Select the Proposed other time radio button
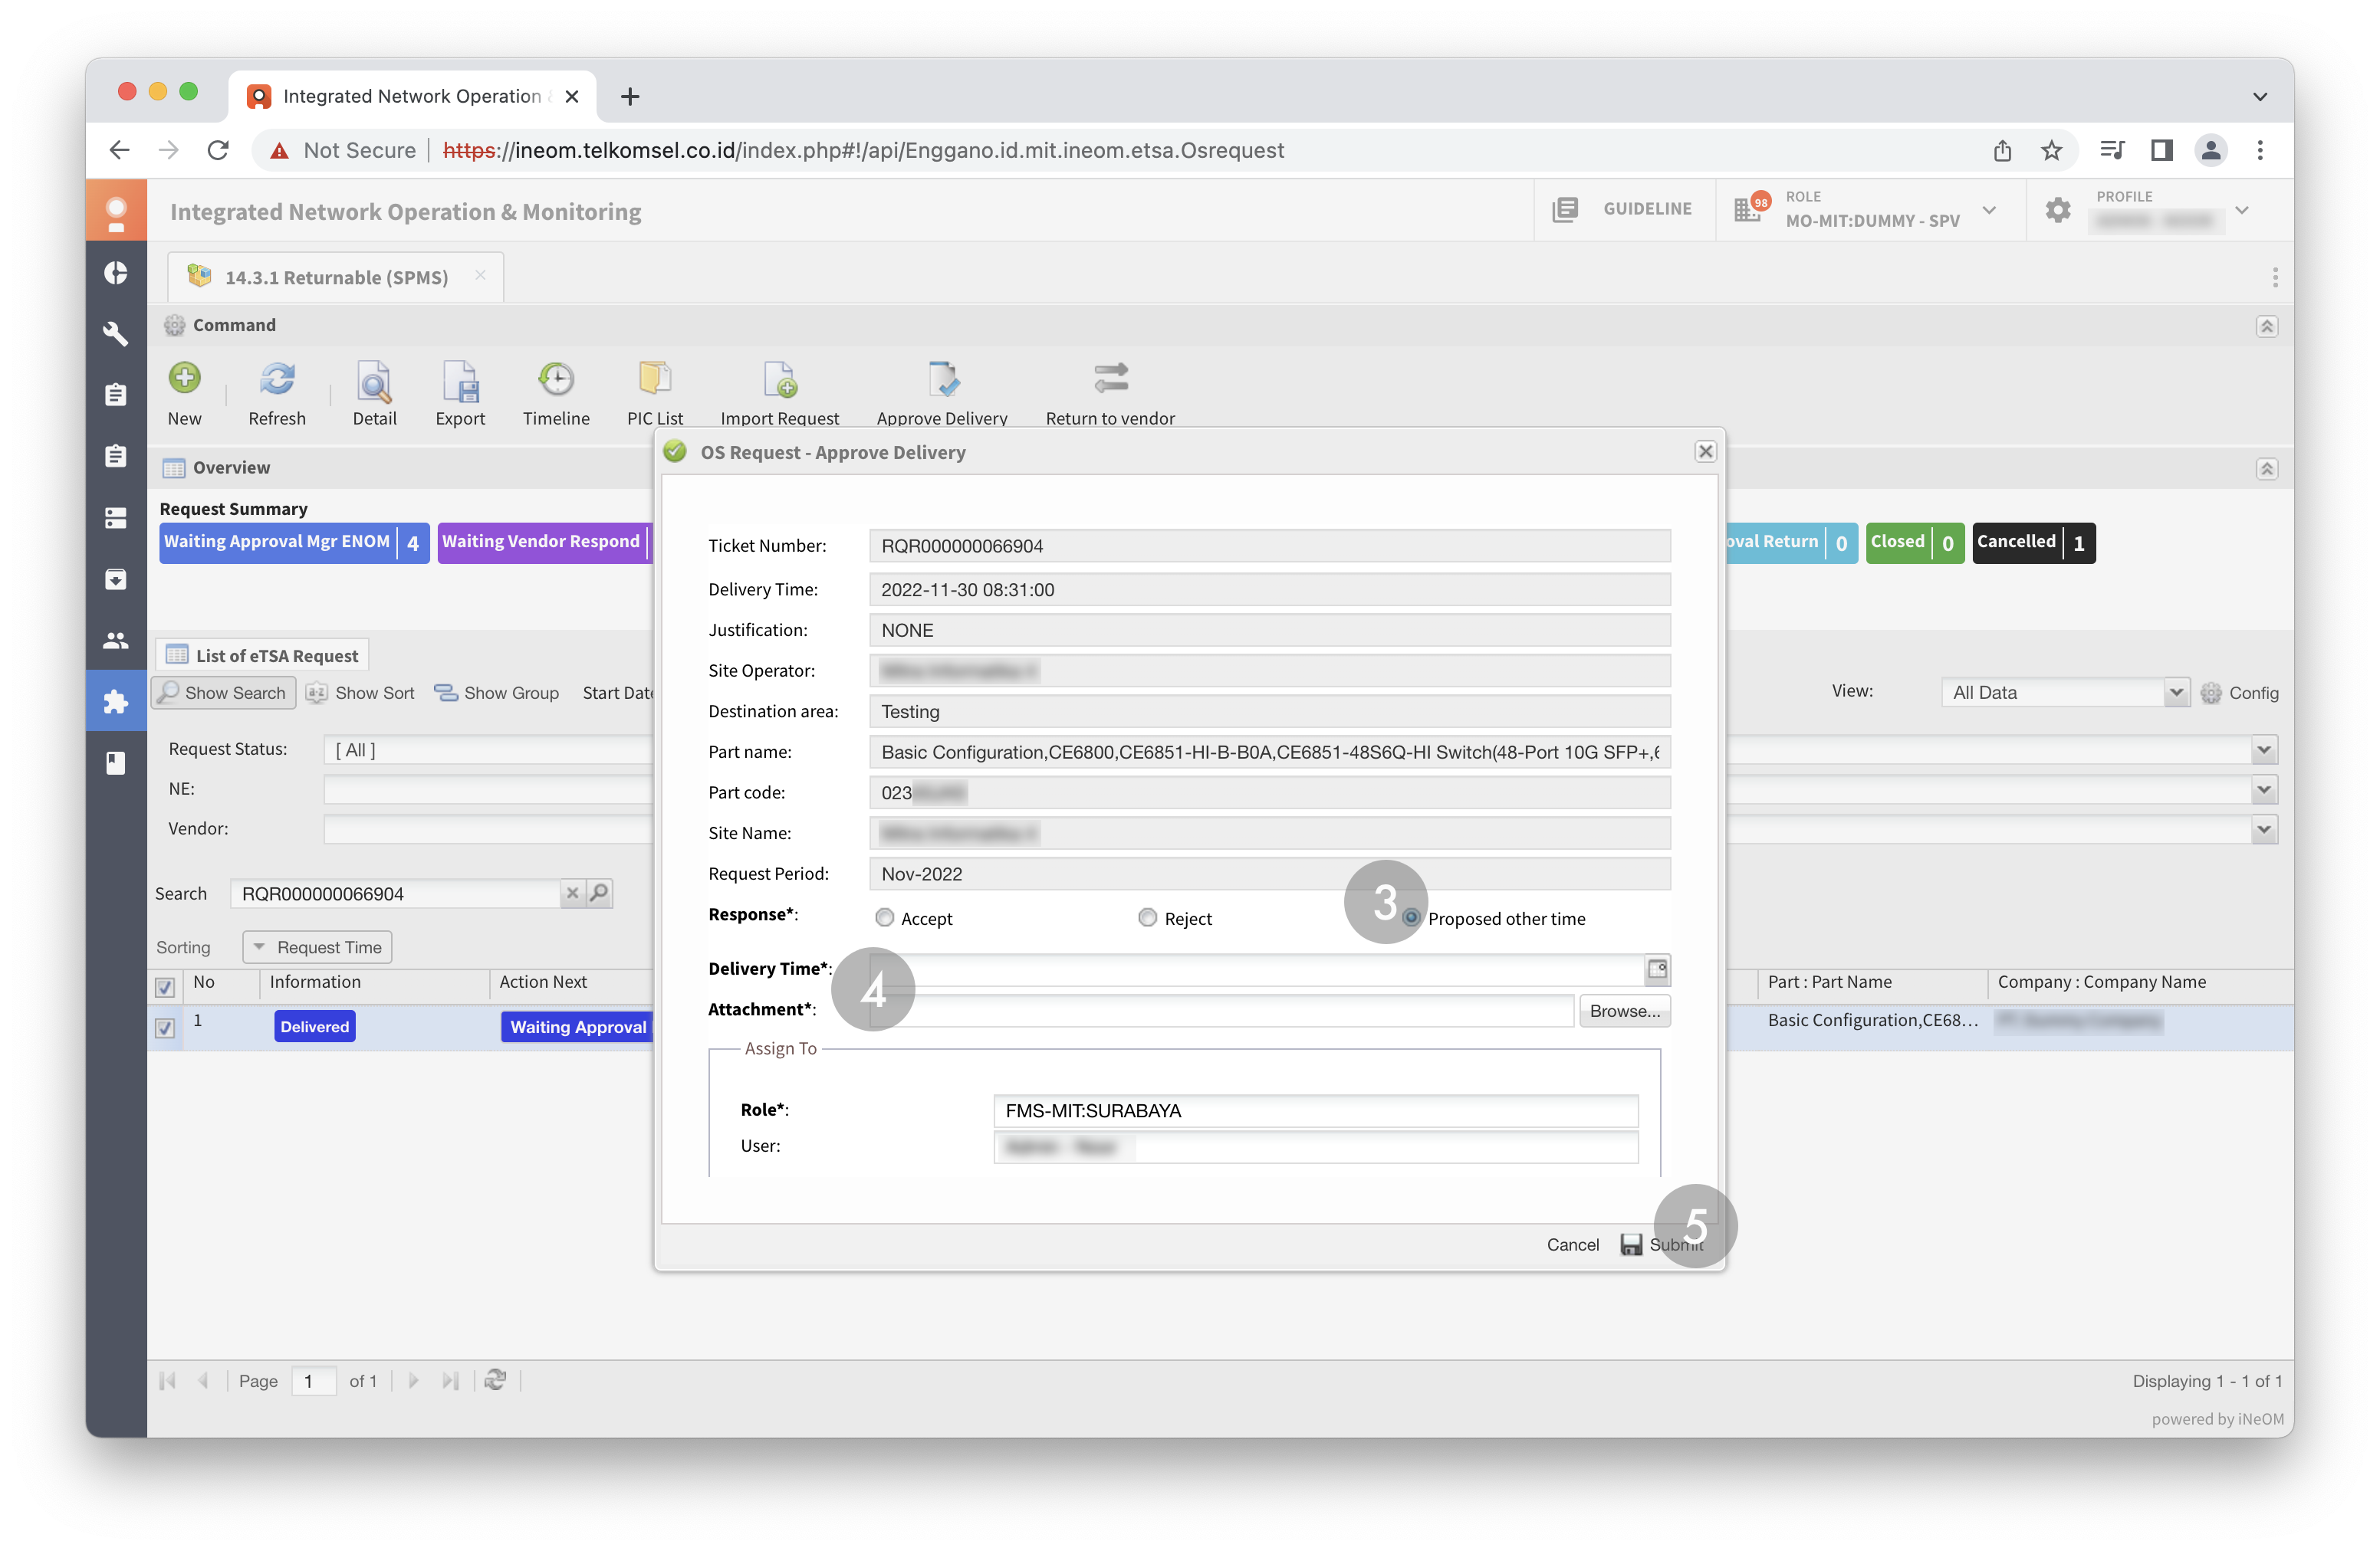The image size is (2380, 1551). (1411, 916)
